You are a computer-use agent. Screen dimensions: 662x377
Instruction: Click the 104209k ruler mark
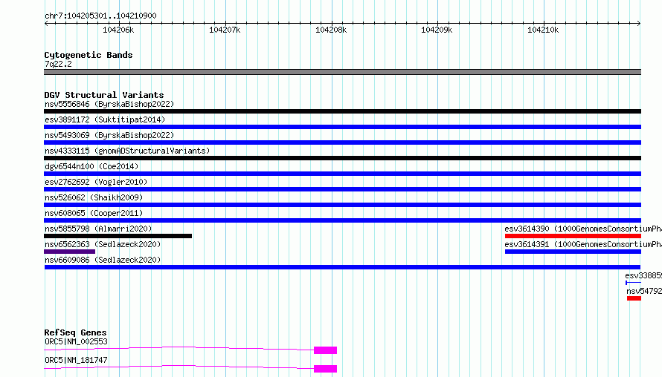(x=437, y=30)
